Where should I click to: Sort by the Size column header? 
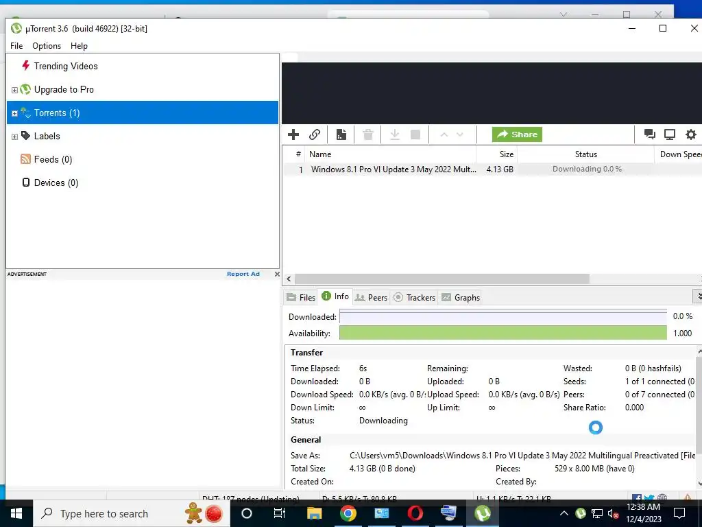[x=496, y=154]
